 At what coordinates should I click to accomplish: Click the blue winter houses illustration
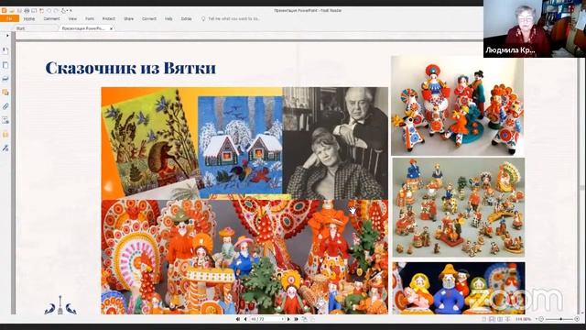tap(240, 145)
